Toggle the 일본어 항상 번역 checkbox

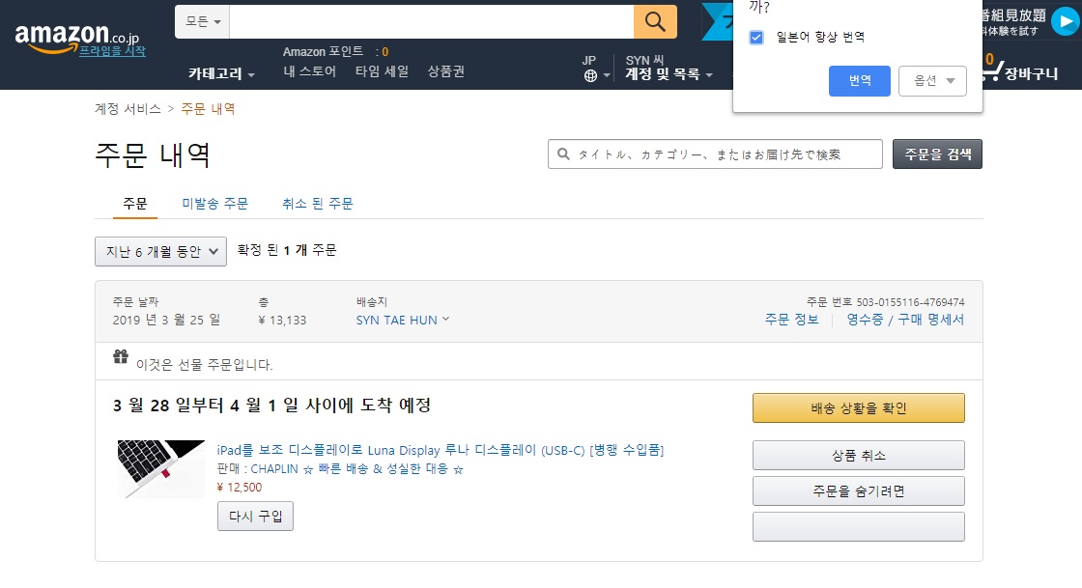click(756, 38)
